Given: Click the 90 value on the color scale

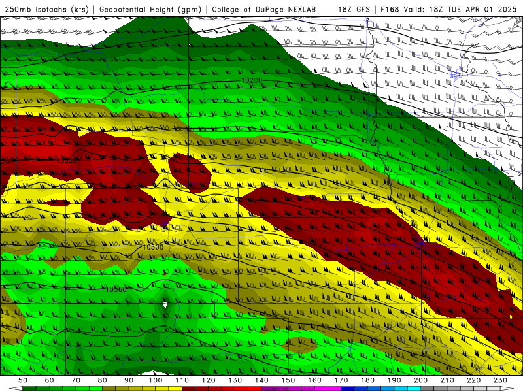Looking at the screenshot, I should pos(129,380).
